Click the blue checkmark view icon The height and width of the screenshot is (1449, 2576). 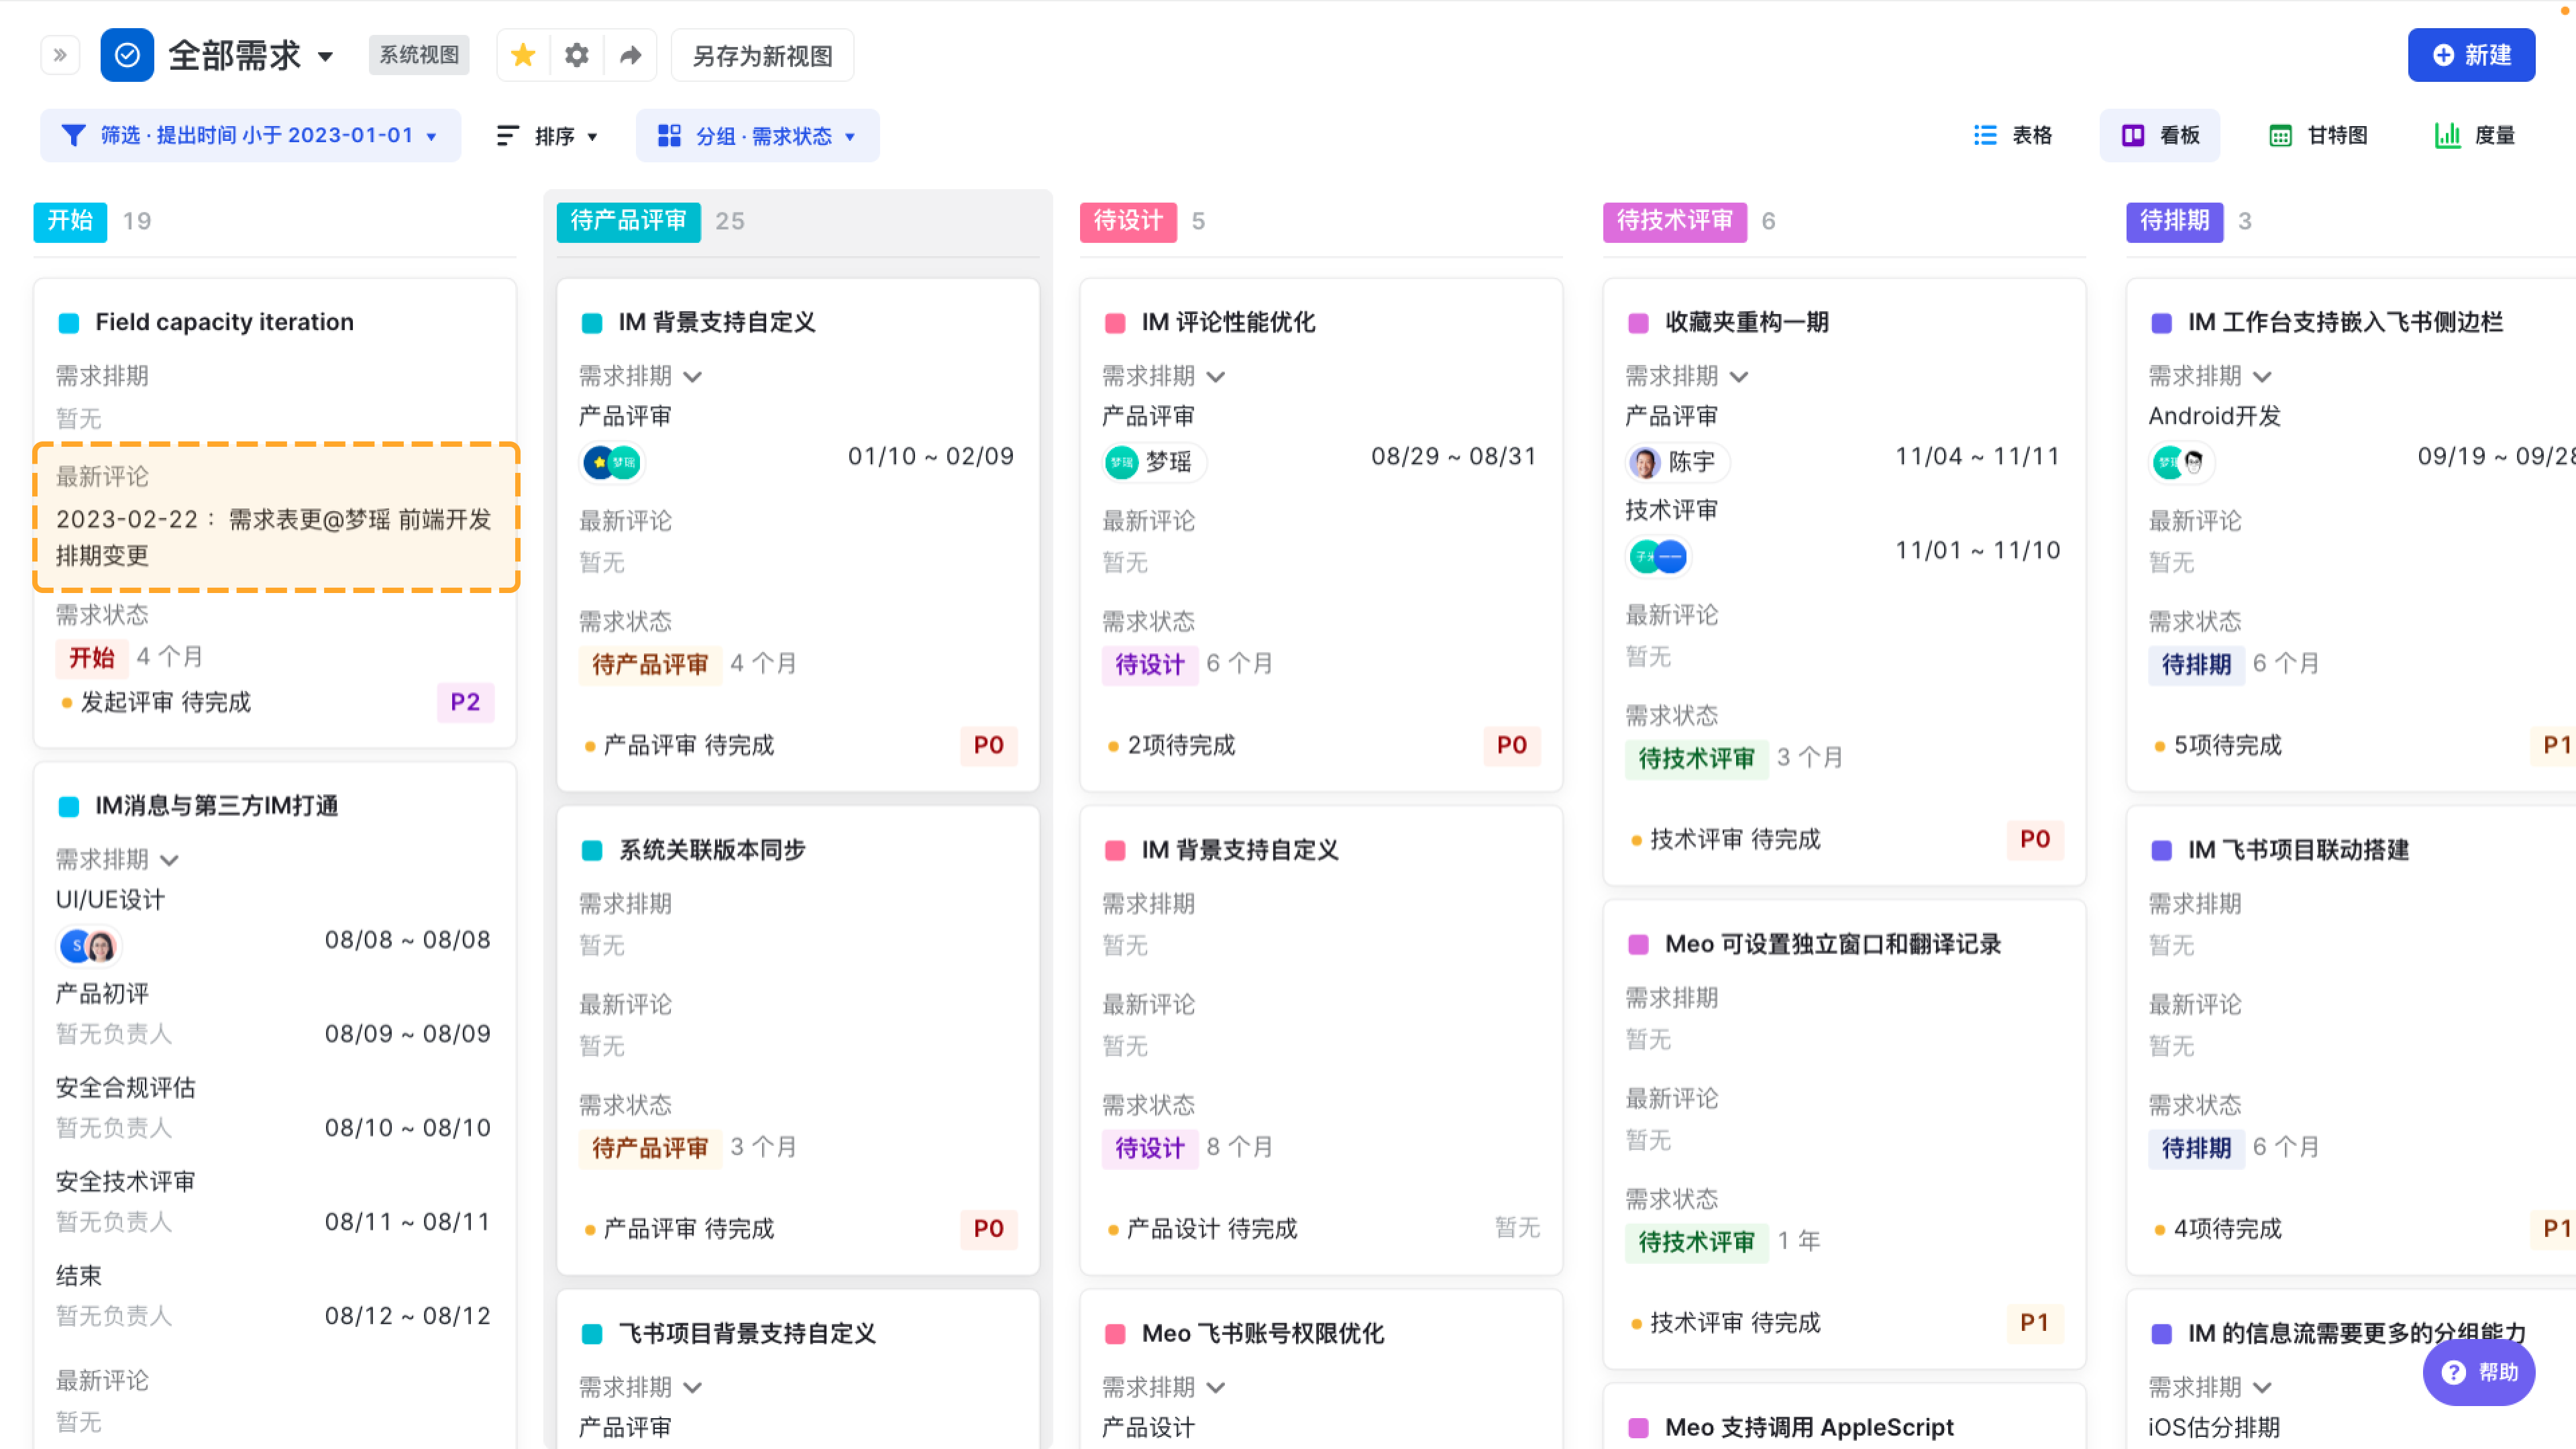pyautogui.click(x=127, y=55)
